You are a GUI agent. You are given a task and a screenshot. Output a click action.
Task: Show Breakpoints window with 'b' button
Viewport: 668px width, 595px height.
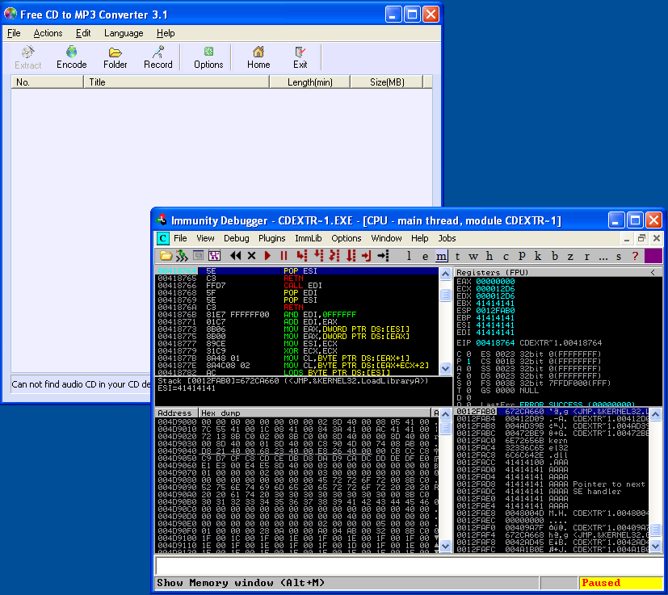(554, 256)
